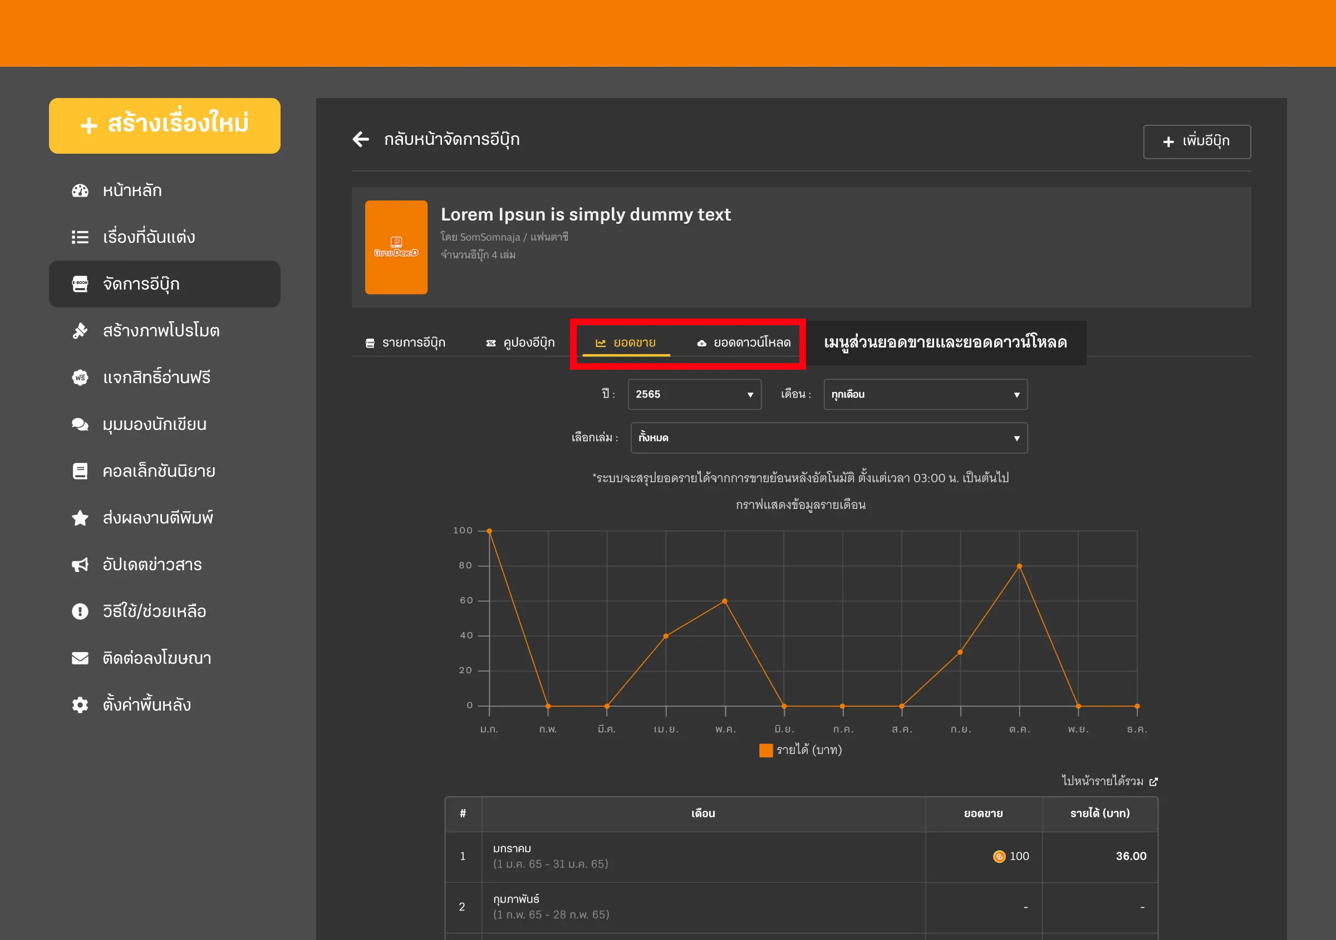Click the envelope icon beside ติดต่อลงโฆษณา
Viewport: 1336px width, 940px height.
[80, 658]
